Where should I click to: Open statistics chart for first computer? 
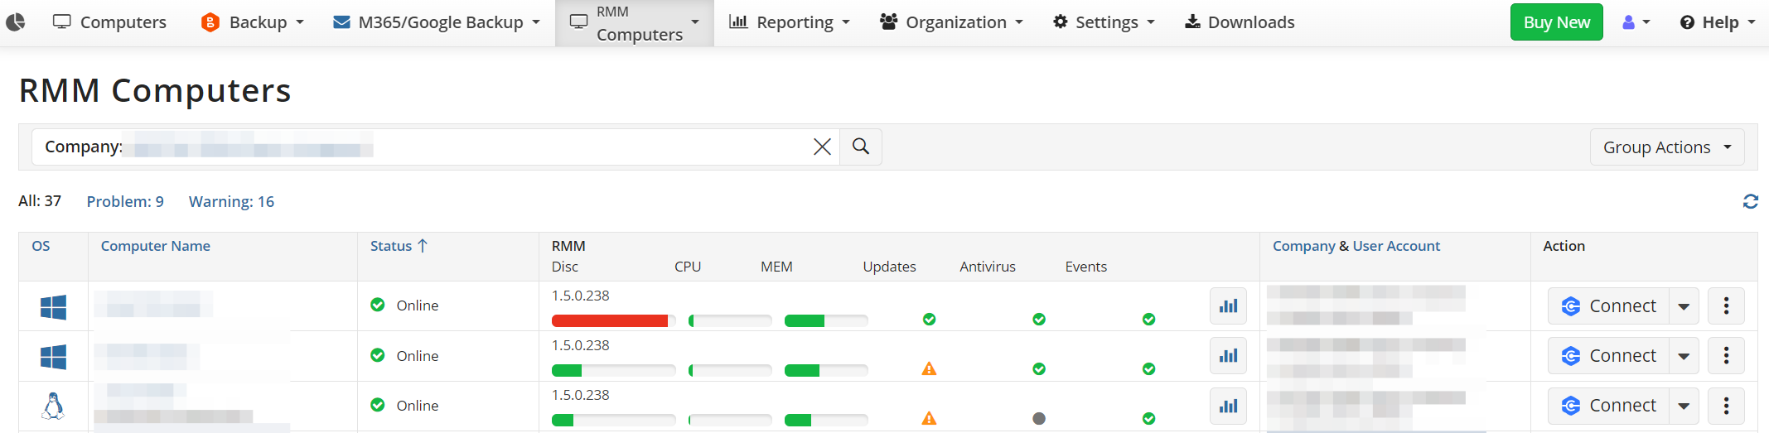coord(1228,306)
